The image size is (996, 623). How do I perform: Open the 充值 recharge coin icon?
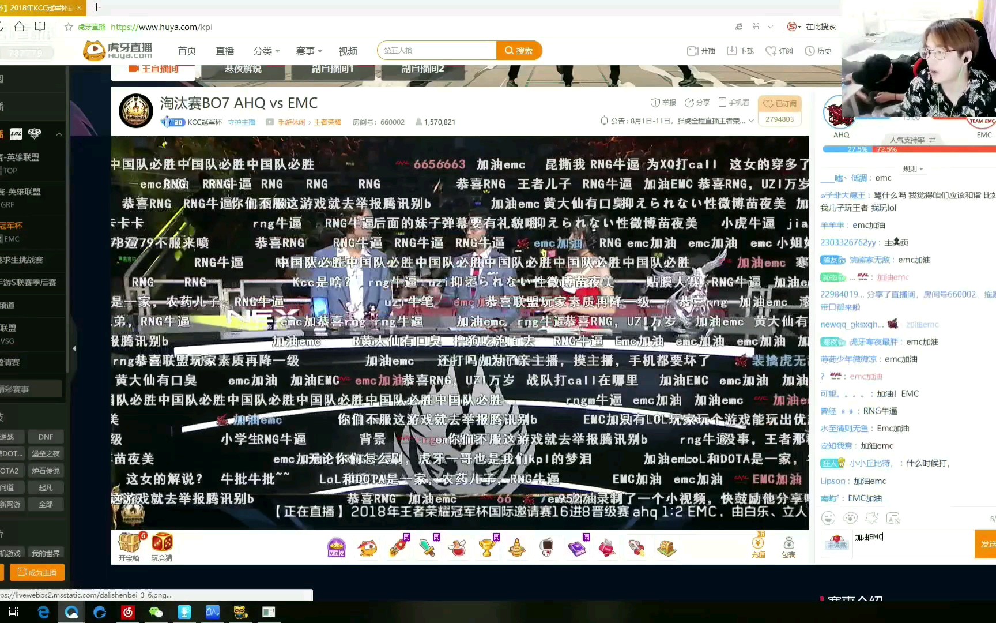pyautogui.click(x=759, y=546)
